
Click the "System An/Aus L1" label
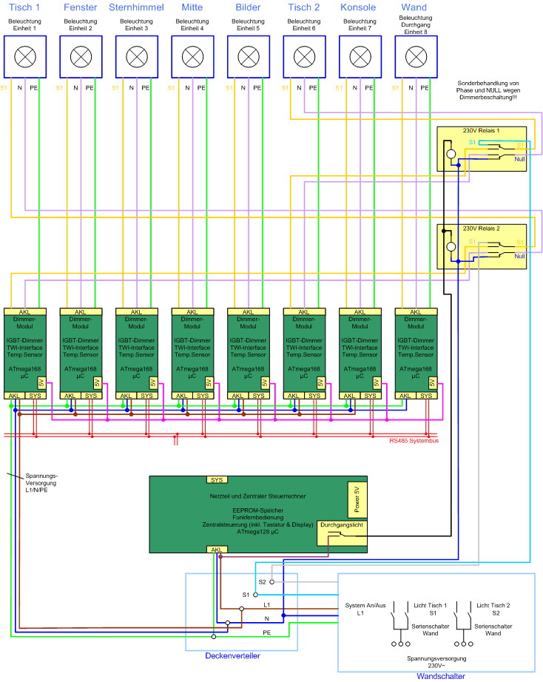point(365,609)
